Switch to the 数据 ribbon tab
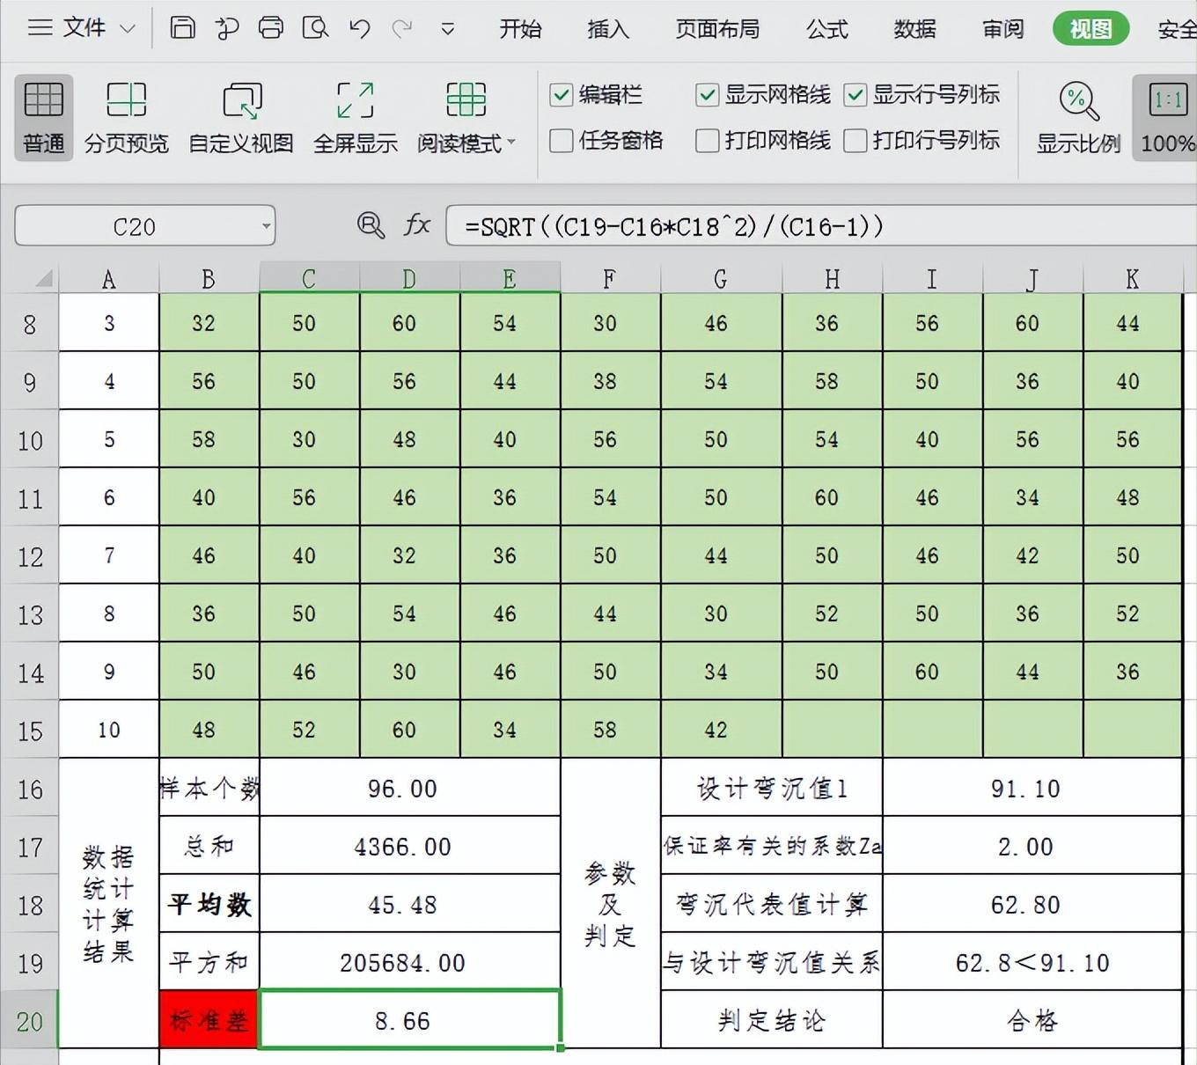Viewport: 1197px width, 1065px height. coord(914,28)
